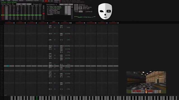Click Copy button in Instruments panel
Screen dimensions: 179x100
tap(71, 4)
